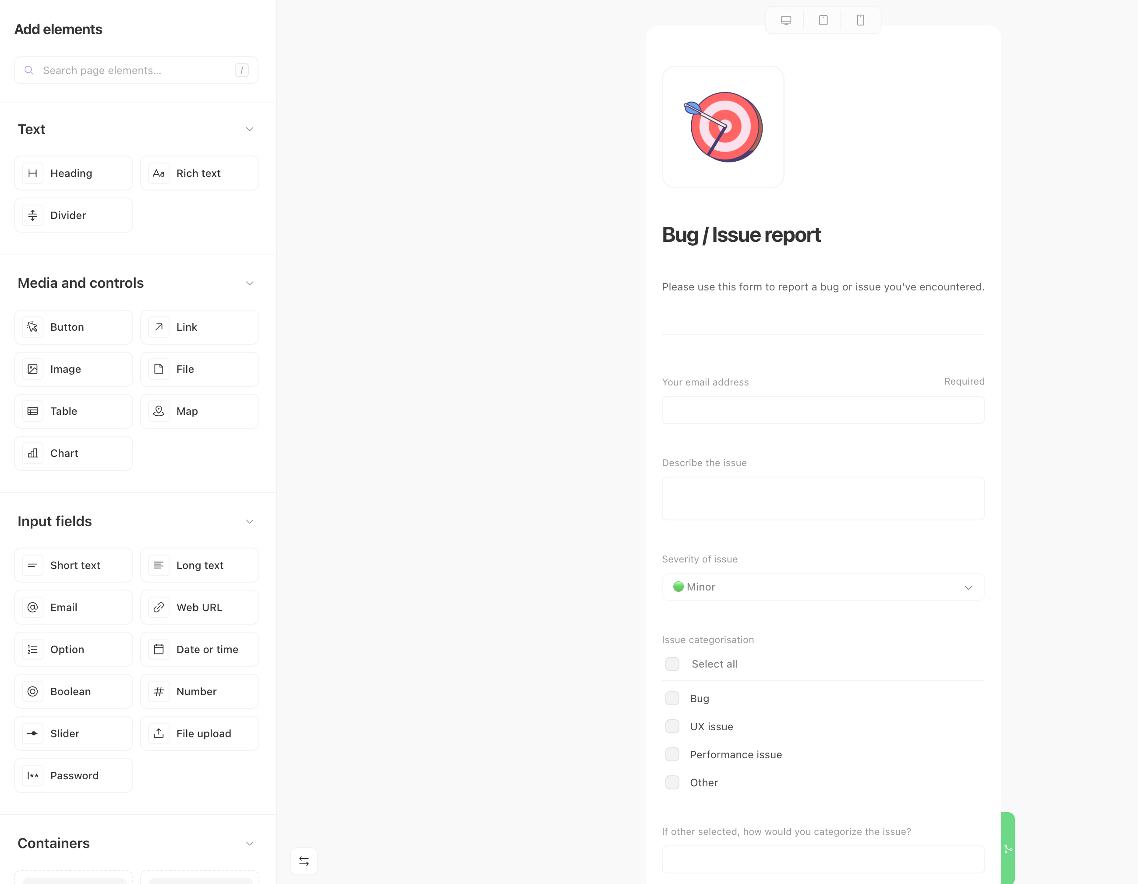Add a Slider input element
This screenshot has height=884, width=1138.
(74, 733)
